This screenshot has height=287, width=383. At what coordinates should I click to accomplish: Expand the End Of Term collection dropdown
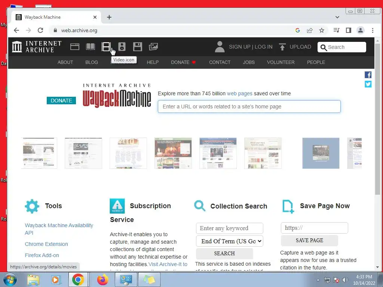[x=230, y=241]
